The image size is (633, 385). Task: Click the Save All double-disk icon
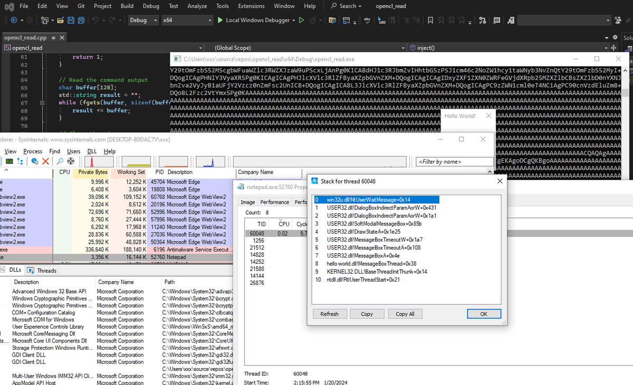point(82,20)
